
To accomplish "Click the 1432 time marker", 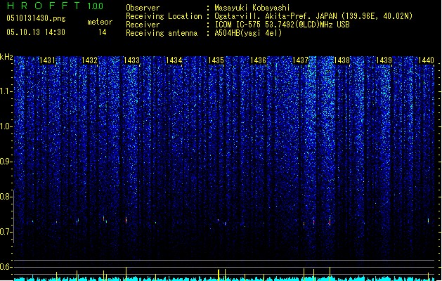I will pos(89,60).
